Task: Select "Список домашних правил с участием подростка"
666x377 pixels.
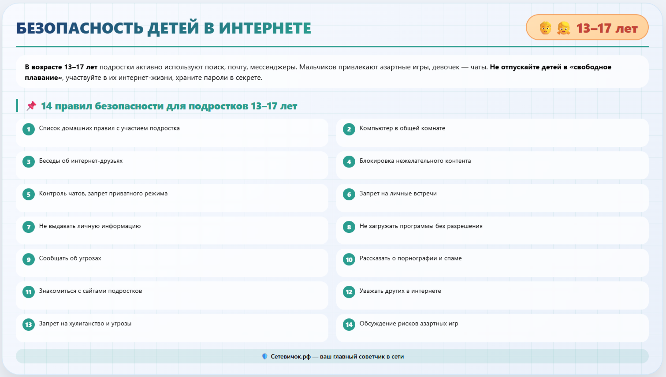Action: point(172,133)
